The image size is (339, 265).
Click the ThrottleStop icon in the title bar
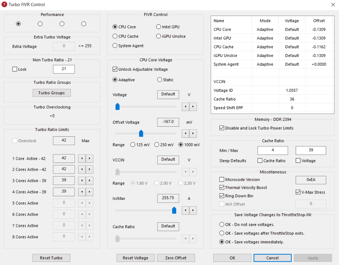(4, 4)
